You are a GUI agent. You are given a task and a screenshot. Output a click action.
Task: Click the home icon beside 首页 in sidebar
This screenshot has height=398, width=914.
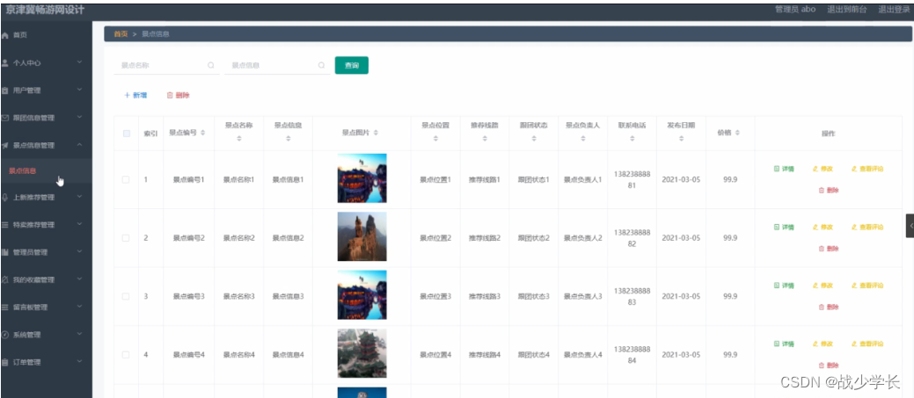click(5, 35)
